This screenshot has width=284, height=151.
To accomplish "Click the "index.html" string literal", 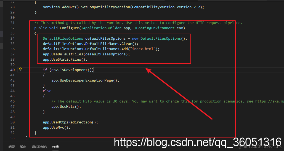I will click(x=143, y=49).
